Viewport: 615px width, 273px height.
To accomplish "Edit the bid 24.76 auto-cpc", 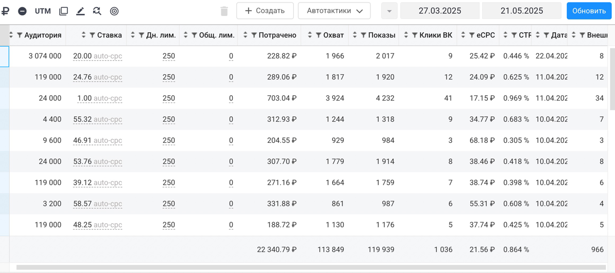I will [x=98, y=77].
